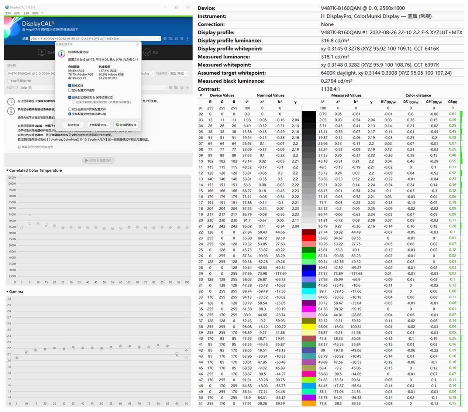Click the profile info icon beside settings

click(x=165, y=38)
